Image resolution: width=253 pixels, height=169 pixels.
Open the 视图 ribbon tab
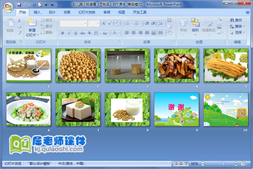coord(121,12)
